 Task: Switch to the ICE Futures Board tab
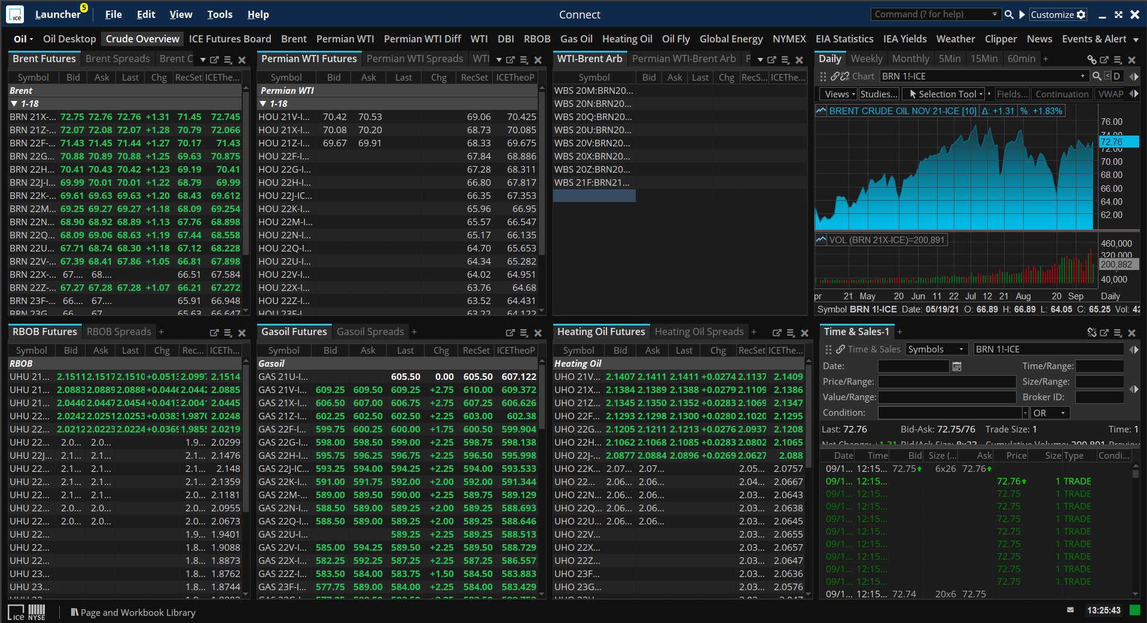click(x=230, y=39)
